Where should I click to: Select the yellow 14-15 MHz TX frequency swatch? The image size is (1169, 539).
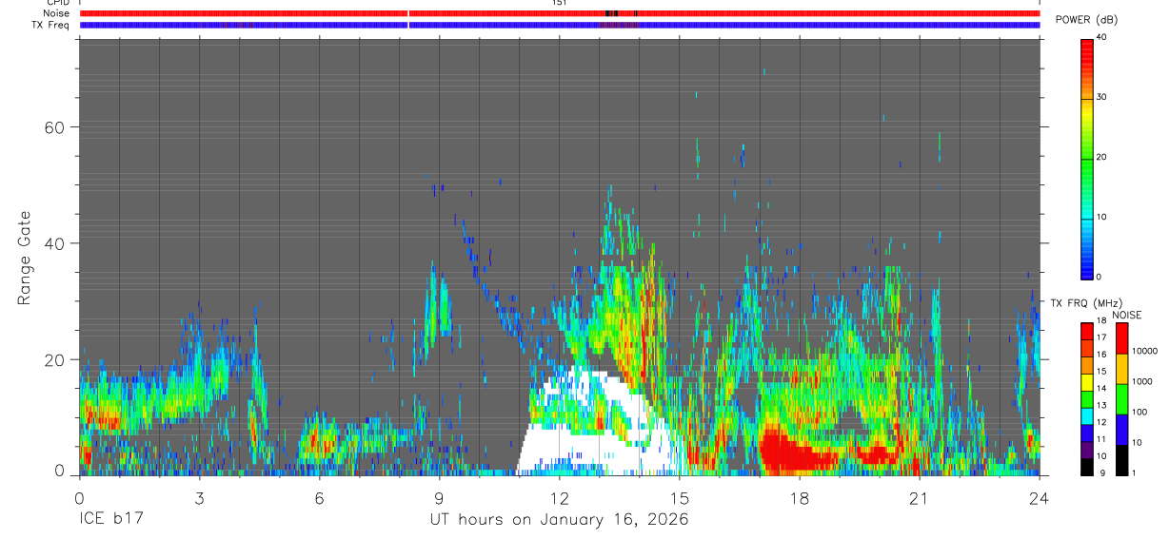click(x=1087, y=381)
